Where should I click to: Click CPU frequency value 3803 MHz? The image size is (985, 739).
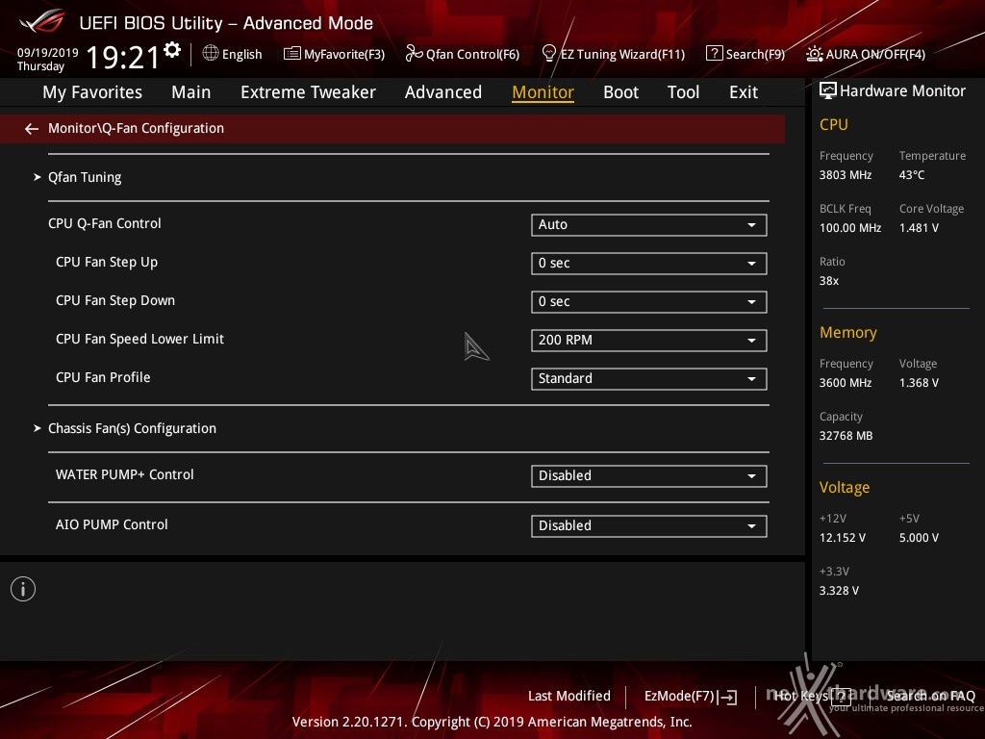click(846, 175)
